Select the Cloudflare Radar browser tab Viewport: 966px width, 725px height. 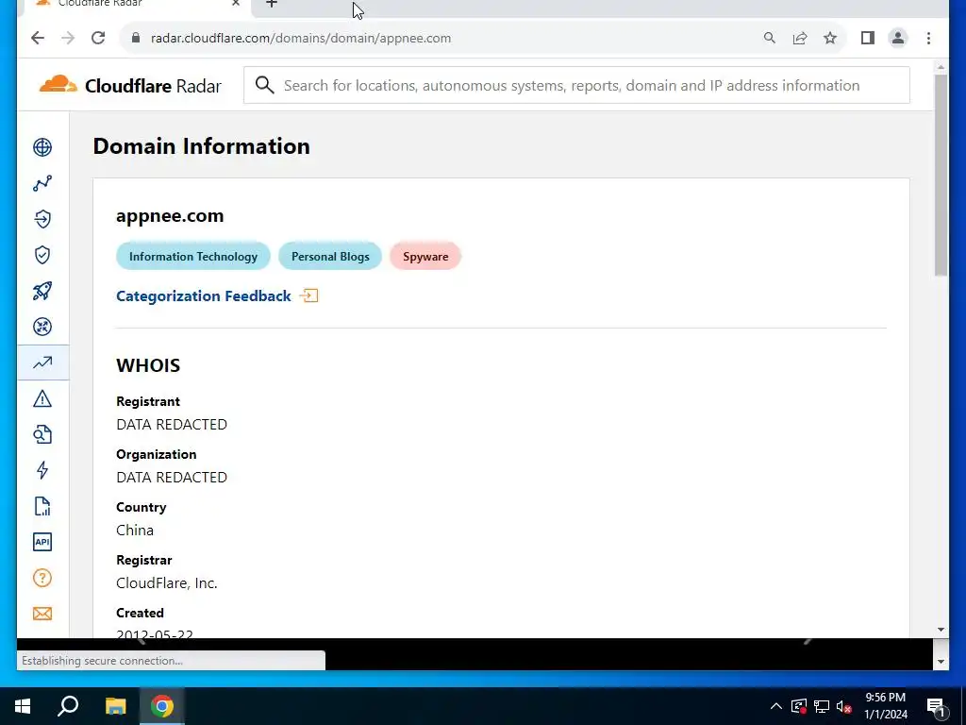coord(136,5)
